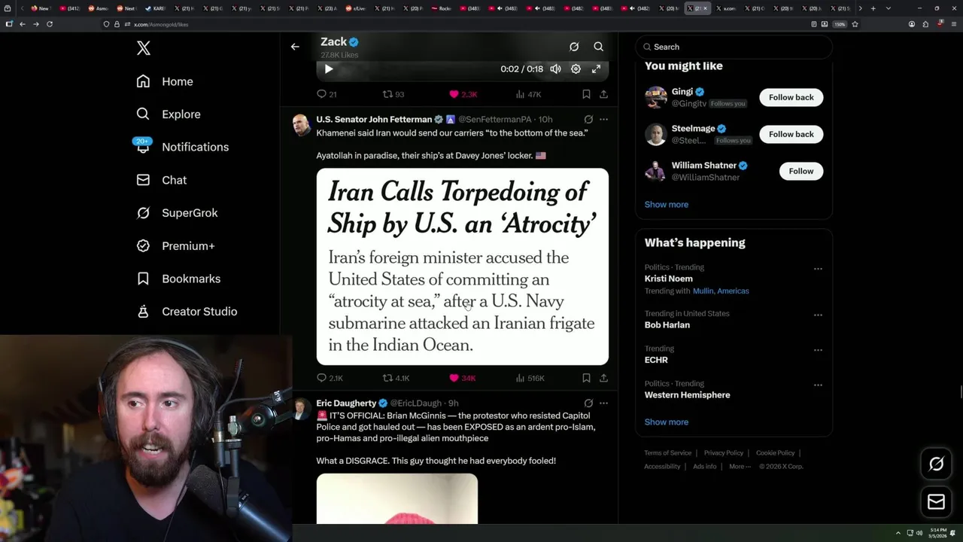Open Premium+ in the sidebar
Viewport: 963px width, 542px height.
pyautogui.click(x=175, y=245)
